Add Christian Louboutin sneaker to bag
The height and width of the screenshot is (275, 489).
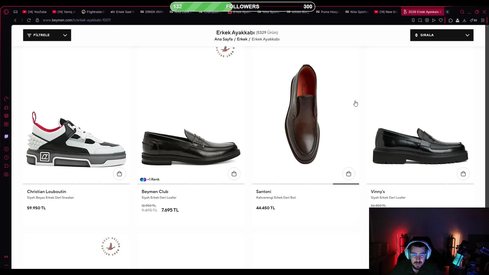point(120,174)
